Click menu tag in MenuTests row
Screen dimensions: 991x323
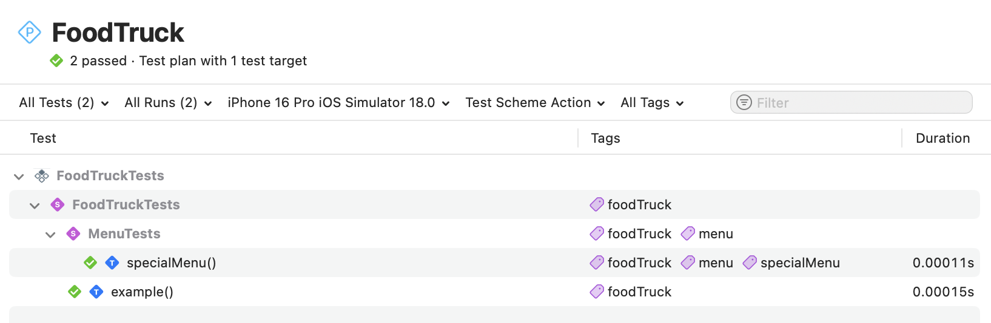click(x=707, y=234)
